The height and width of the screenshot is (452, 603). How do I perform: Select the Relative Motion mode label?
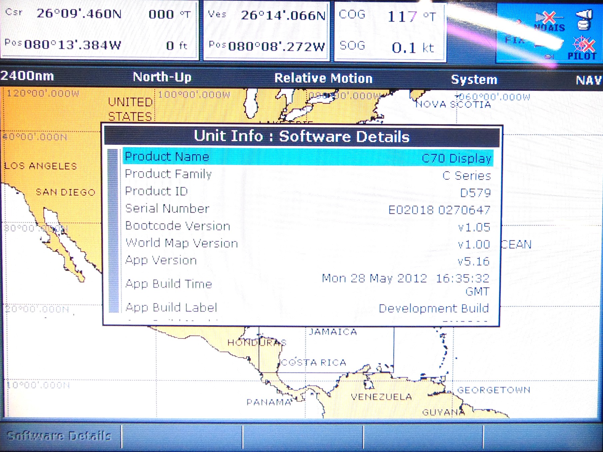(323, 78)
